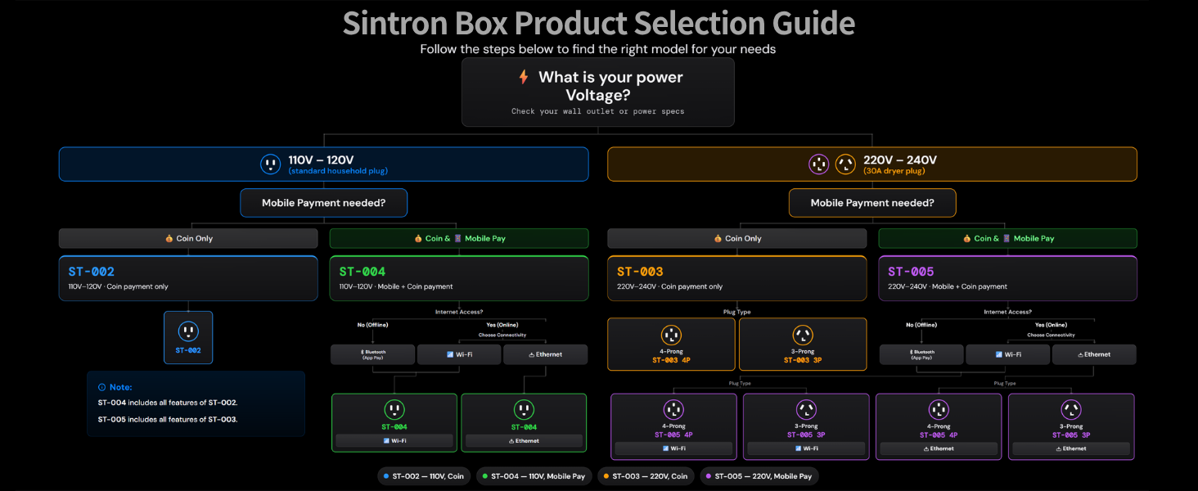The image size is (1198, 491).
Task: Click the coin icon in Coin Only under 220V – 240V
Action: (718, 239)
